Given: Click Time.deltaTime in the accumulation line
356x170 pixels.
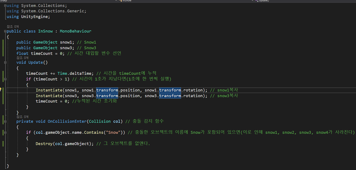Looking at the screenshot, I should click(x=75, y=73).
